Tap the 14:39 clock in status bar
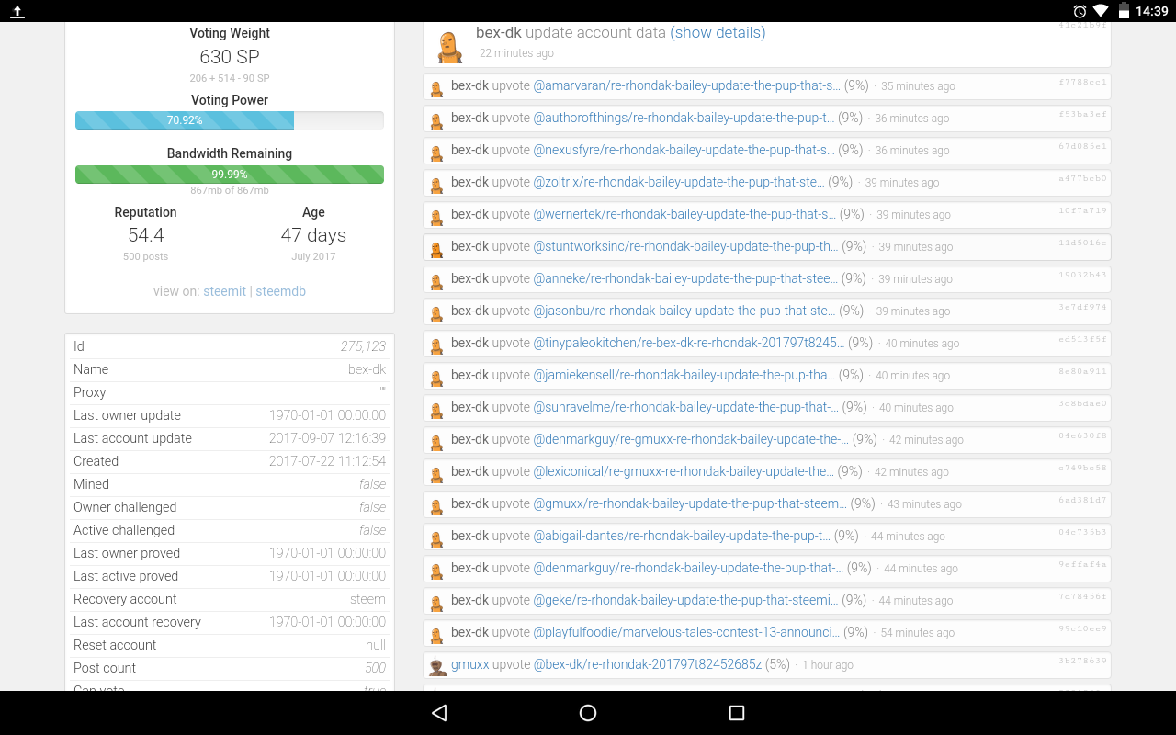Screen dimensions: 1176x735 pyautogui.click(x=1151, y=11)
